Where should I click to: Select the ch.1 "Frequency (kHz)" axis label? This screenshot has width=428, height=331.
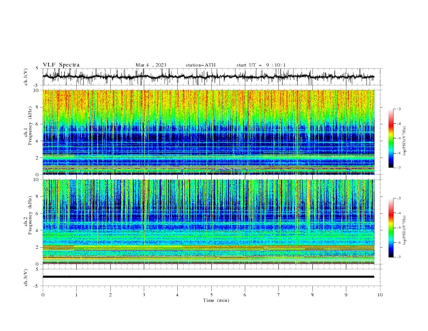coord(30,125)
